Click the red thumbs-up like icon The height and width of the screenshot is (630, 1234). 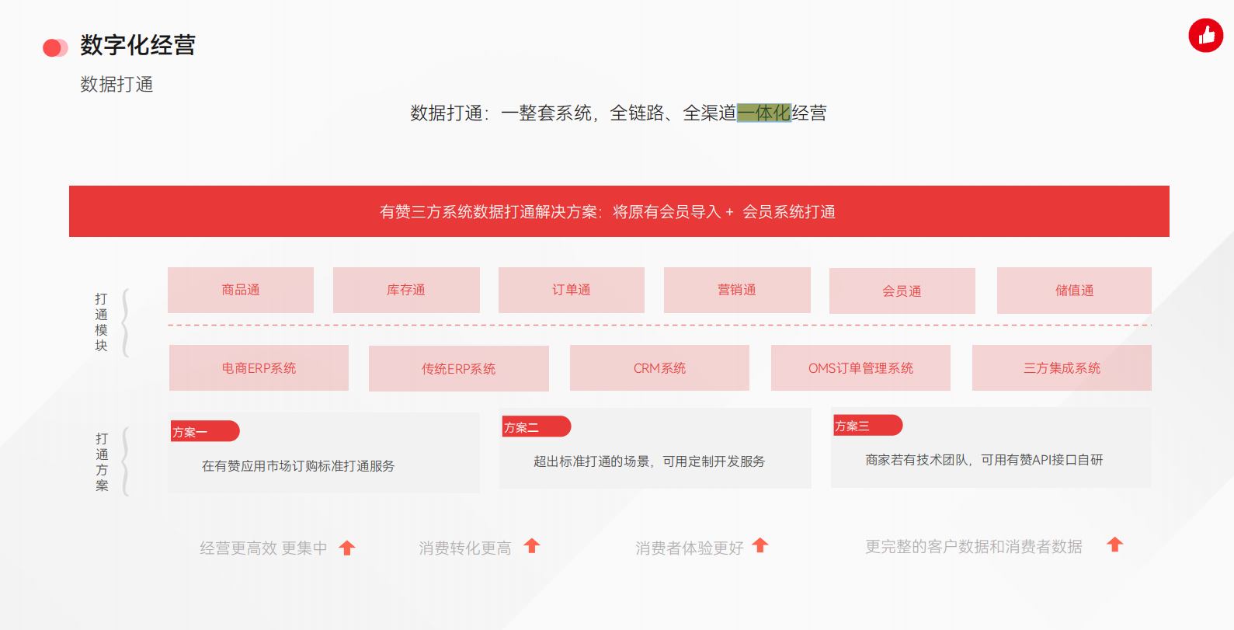[1205, 36]
